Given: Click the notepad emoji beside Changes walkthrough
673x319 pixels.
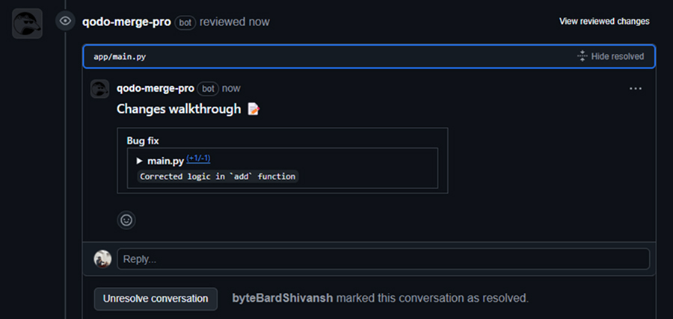Looking at the screenshot, I should pyautogui.click(x=253, y=109).
